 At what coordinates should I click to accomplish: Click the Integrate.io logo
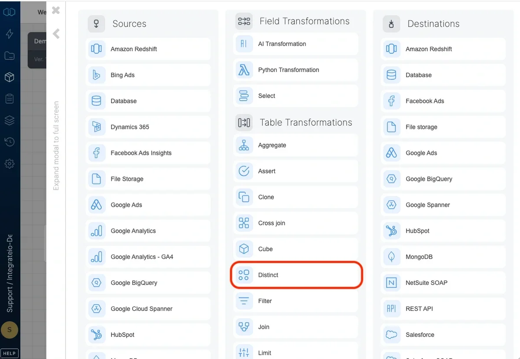(10, 12)
